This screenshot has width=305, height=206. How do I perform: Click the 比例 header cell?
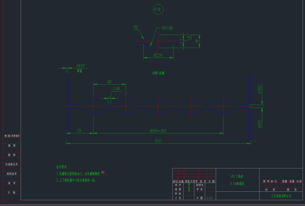coord(299,181)
